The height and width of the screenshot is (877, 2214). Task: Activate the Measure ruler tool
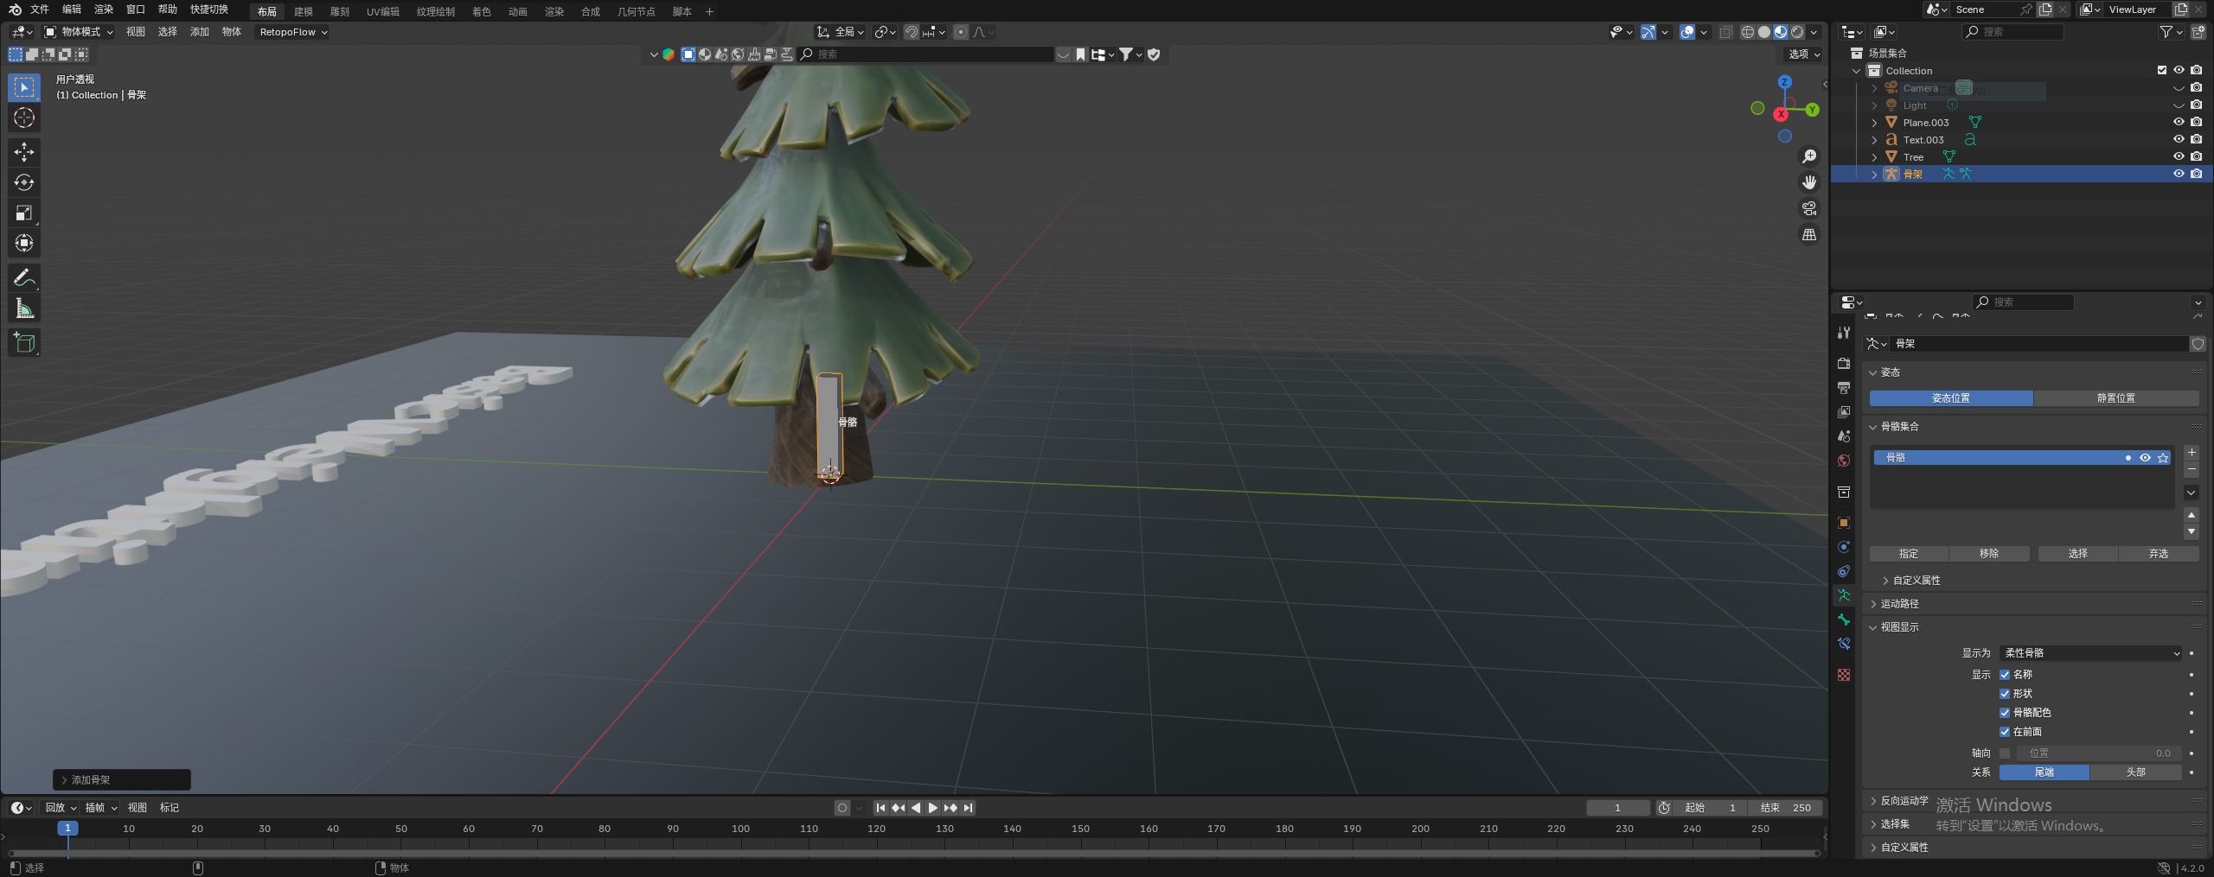[24, 308]
